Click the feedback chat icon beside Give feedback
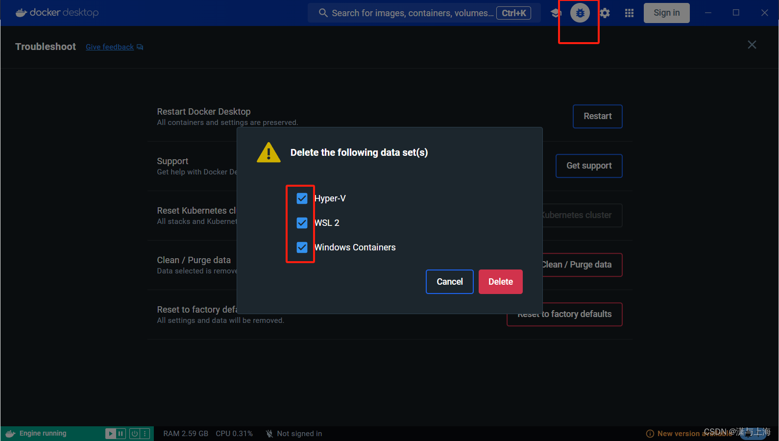This screenshot has width=779, height=441. [x=140, y=47]
